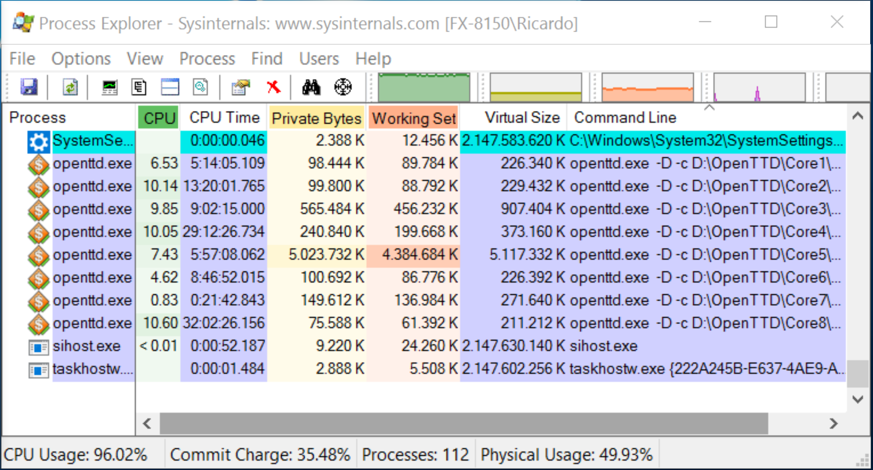Click the horizontal scrollbar right arrow
This screenshot has height=470, width=873.
(x=833, y=424)
